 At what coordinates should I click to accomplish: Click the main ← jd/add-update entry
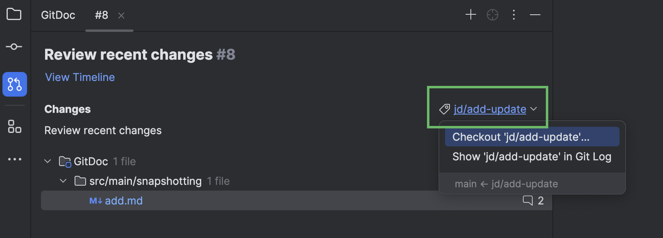[506, 184]
